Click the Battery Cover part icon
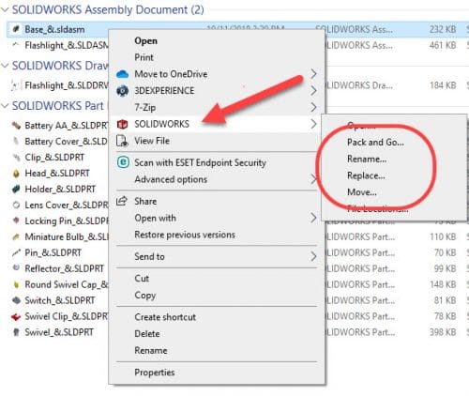The width and height of the screenshot is (469, 396). click(16, 142)
